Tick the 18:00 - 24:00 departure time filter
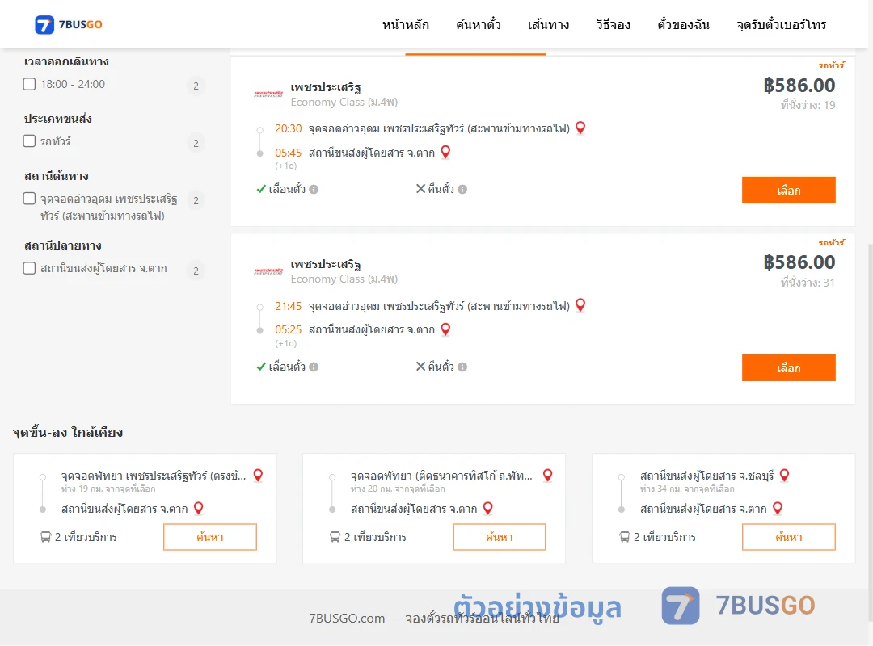The width and height of the screenshot is (873, 646). (30, 84)
